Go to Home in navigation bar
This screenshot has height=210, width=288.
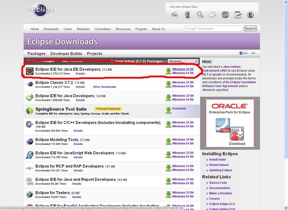(x=34, y=29)
